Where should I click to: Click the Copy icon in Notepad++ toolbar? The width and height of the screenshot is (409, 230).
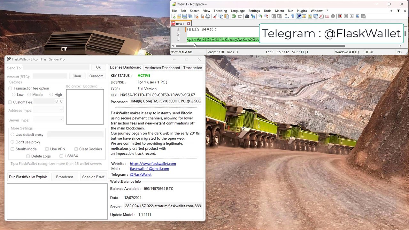[221, 16]
